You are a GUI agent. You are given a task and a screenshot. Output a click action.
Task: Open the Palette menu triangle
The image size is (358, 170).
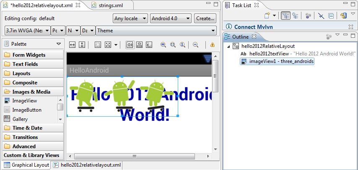pyautogui.click(x=59, y=44)
